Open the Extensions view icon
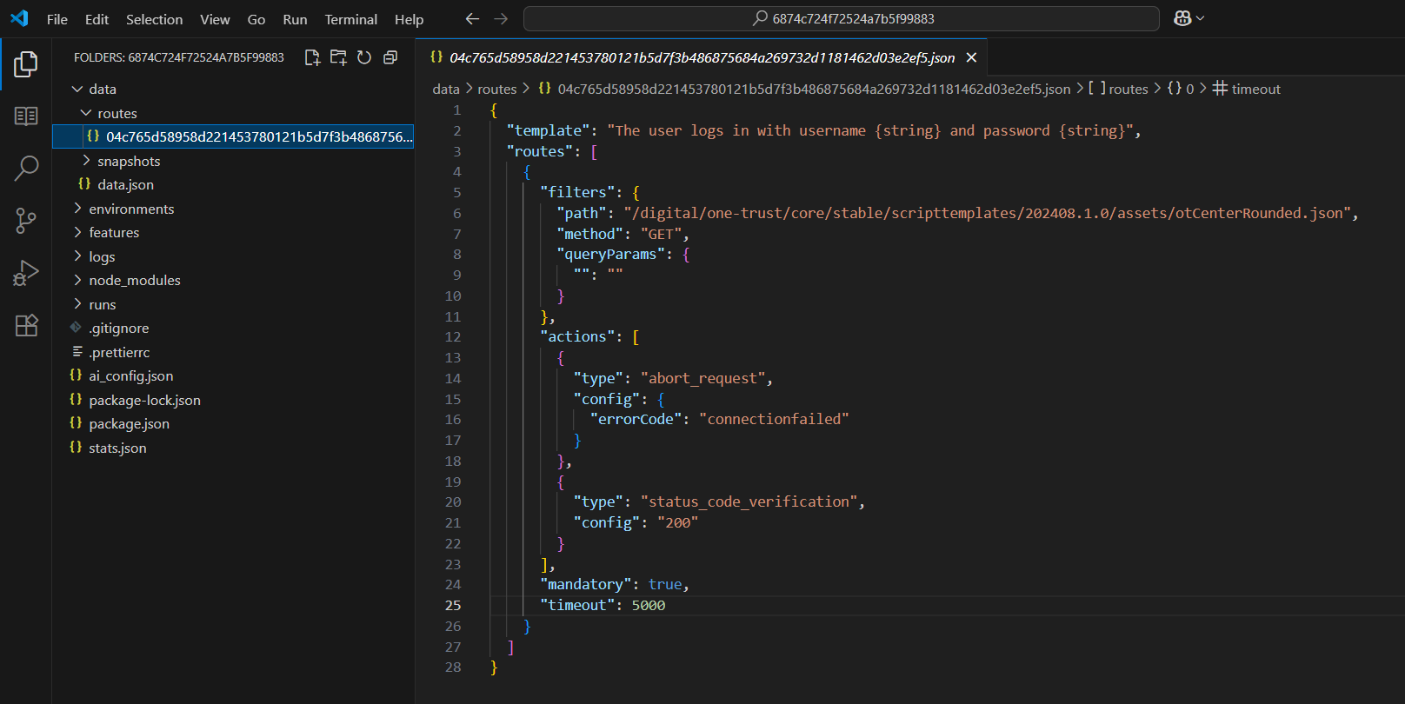The width and height of the screenshot is (1405, 704). 26,325
